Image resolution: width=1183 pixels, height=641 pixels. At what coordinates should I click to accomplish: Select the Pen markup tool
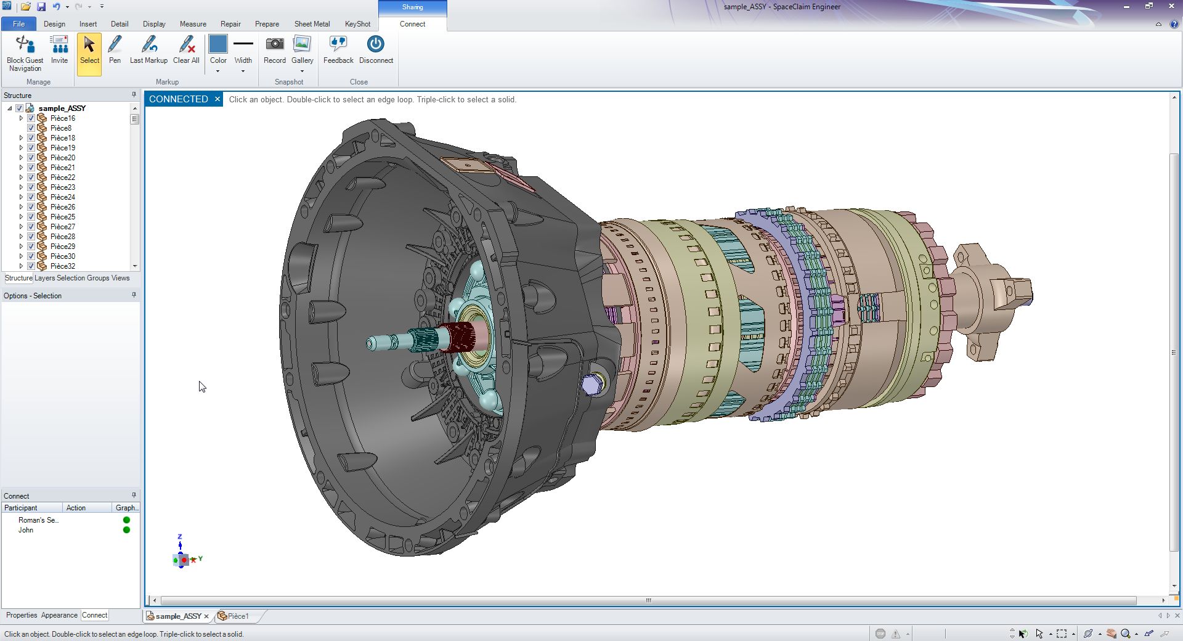(114, 49)
